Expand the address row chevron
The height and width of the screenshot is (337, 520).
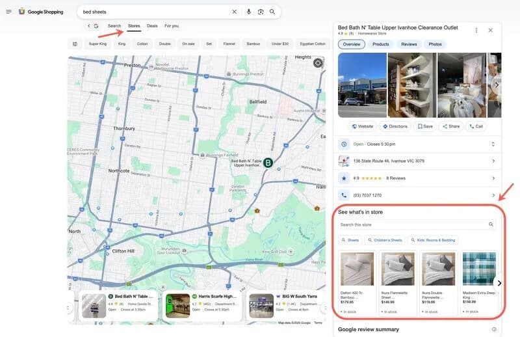pyautogui.click(x=493, y=161)
